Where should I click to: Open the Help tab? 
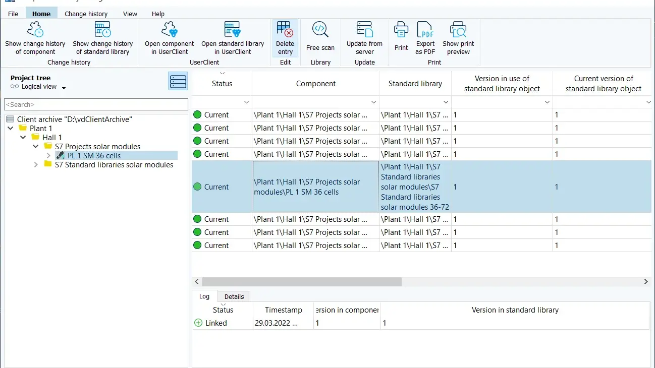click(x=158, y=14)
